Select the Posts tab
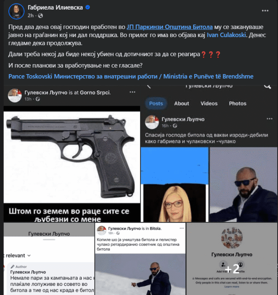278x295 pixels. 156,103
